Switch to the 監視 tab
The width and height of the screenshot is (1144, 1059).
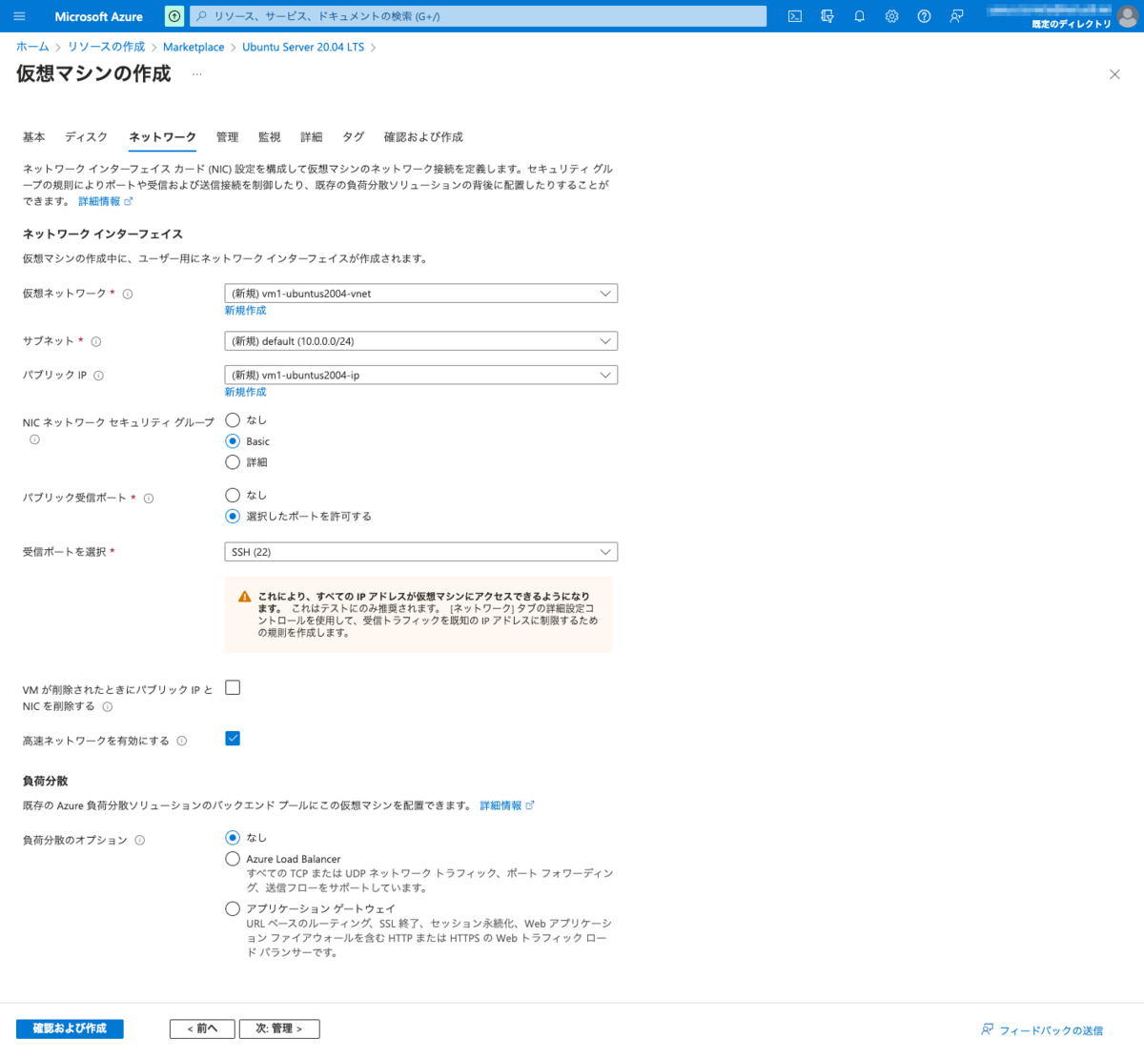[x=270, y=137]
